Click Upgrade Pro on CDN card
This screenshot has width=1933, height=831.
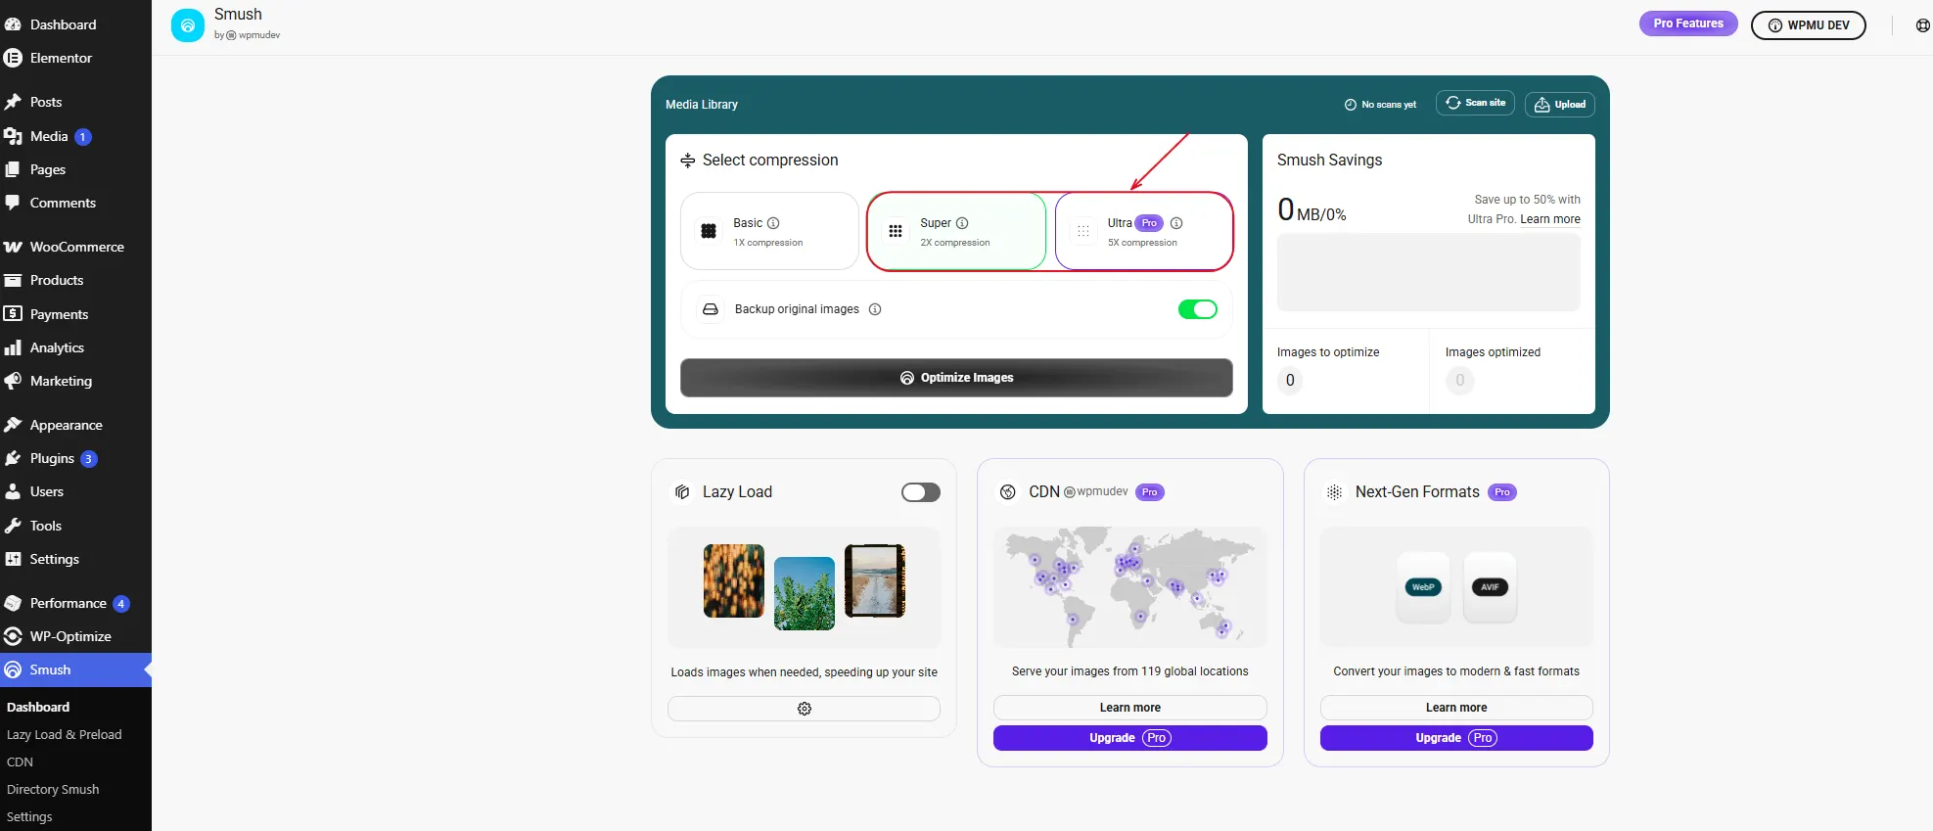[1130, 738]
